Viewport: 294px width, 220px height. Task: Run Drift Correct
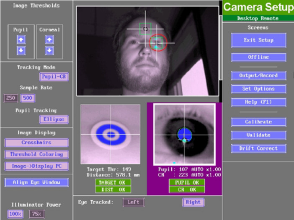258,148
